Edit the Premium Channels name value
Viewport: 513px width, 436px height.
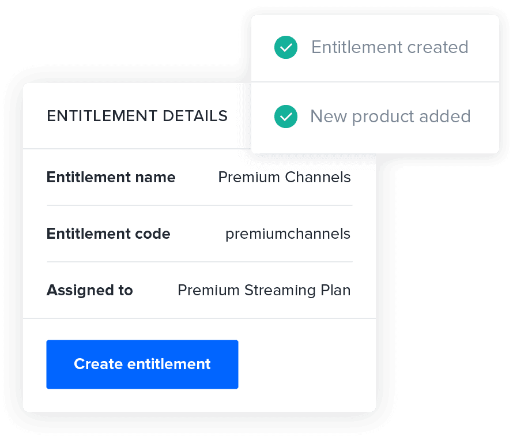[x=284, y=177]
